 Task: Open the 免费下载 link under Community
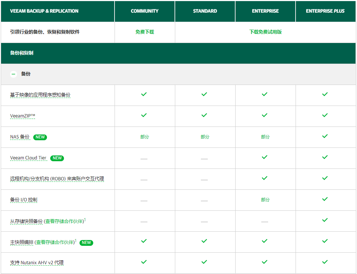(145, 32)
